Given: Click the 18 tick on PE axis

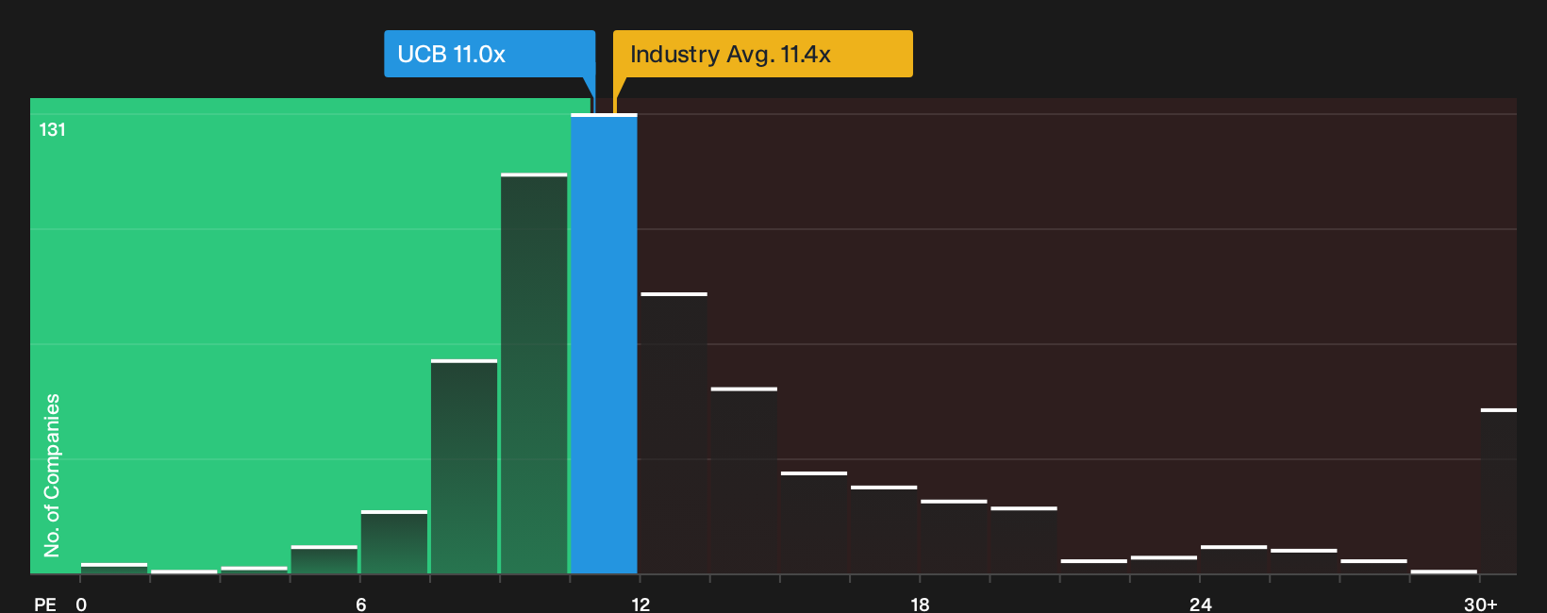Looking at the screenshot, I should coord(920,605).
